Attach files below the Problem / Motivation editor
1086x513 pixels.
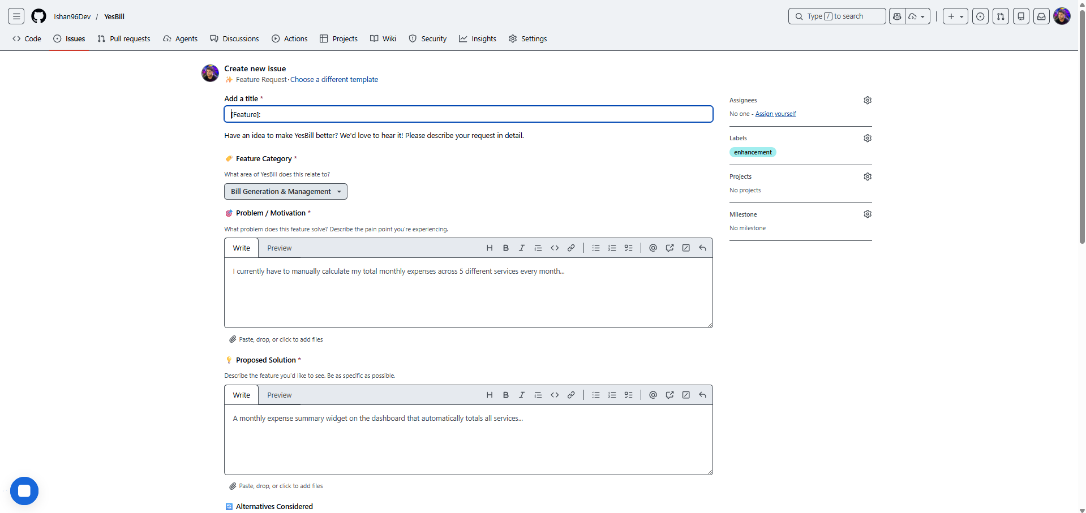point(276,339)
